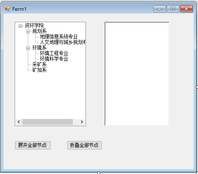This screenshot has width=198, height=174.
Task: Click the tree view's right scroll arrow
Action: click(82, 122)
